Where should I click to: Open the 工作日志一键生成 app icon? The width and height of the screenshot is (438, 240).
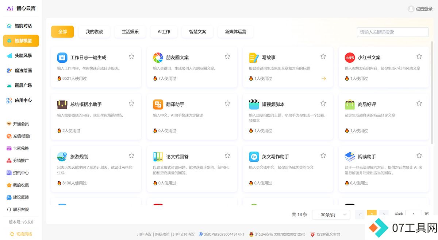tap(62, 58)
